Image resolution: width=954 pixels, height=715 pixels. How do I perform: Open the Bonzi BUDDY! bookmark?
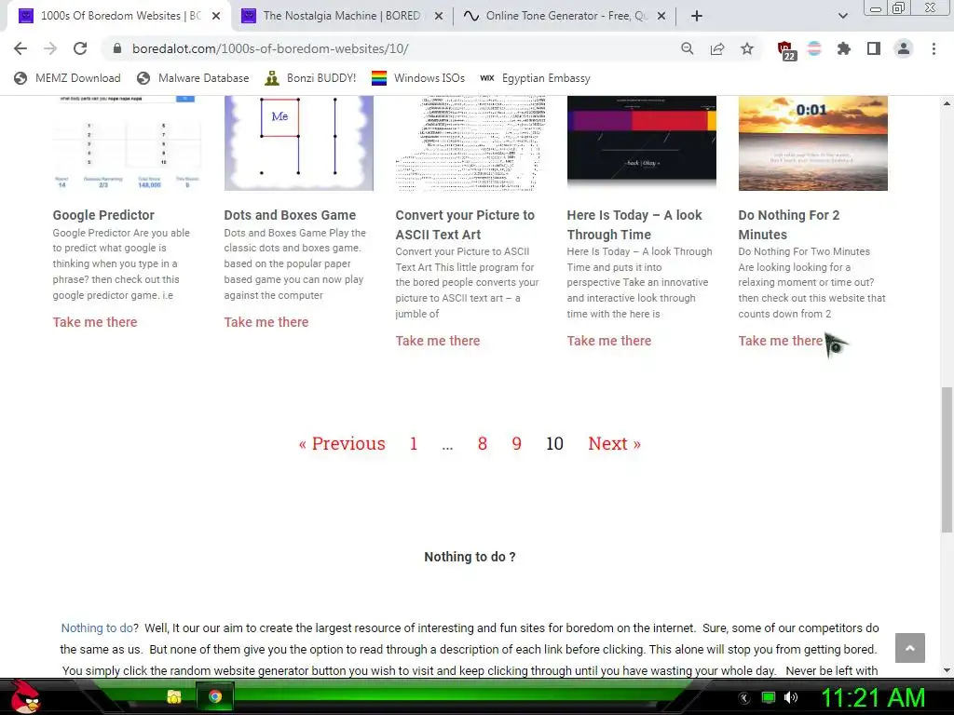tap(310, 78)
